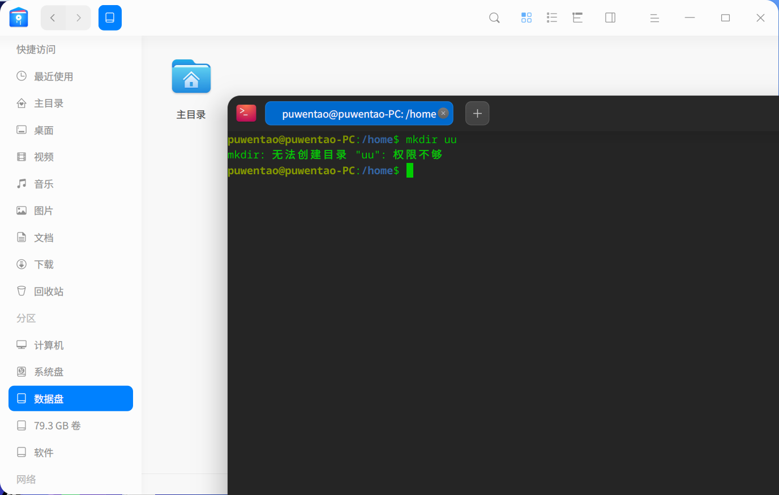Open Videos (视频) in sidebar
Image resolution: width=779 pixels, height=495 pixels.
pos(71,157)
